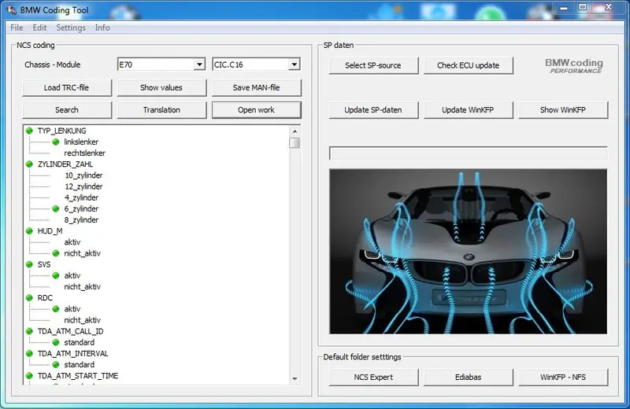The width and height of the screenshot is (630, 409).
Task: Click the BMW Coding Tool title bar icon
Action: click(12, 9)
